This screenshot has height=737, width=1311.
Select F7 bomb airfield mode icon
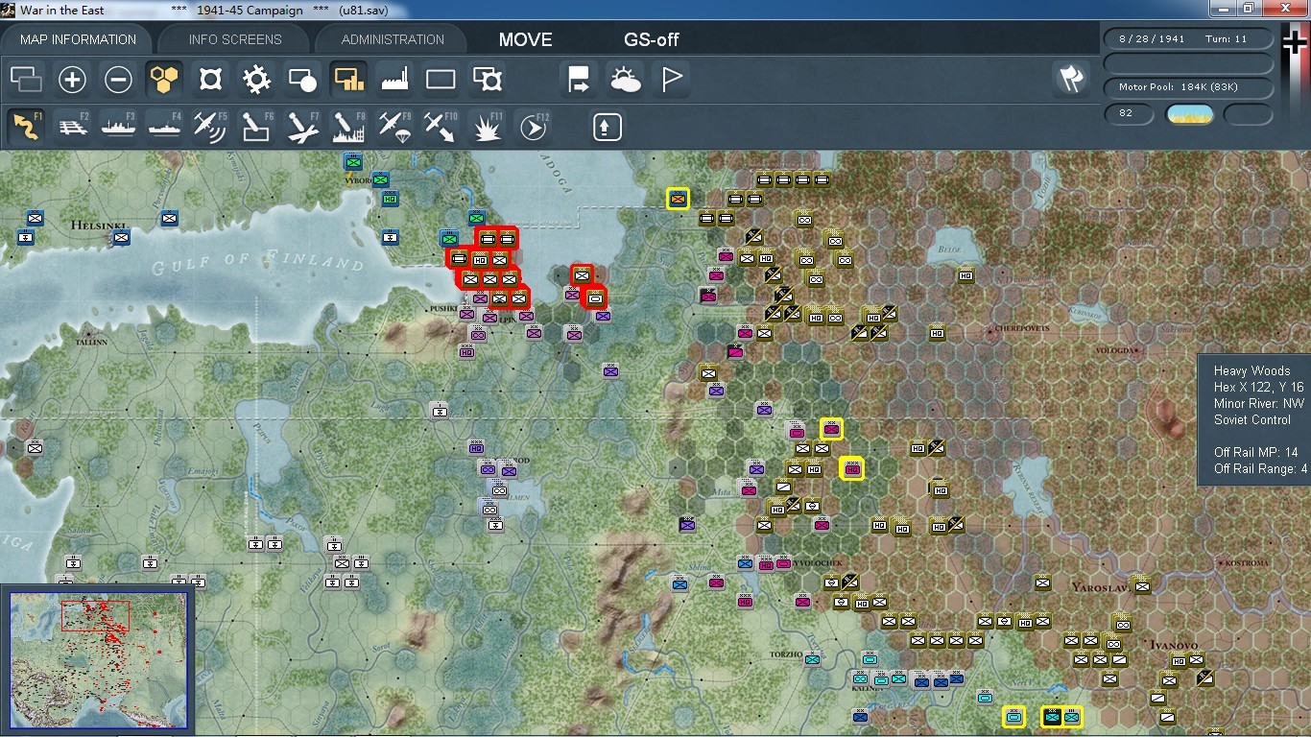302,127
